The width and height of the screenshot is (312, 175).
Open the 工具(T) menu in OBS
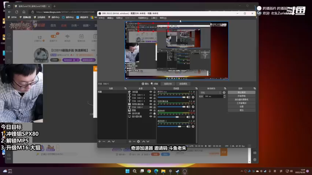pos(154,18)
